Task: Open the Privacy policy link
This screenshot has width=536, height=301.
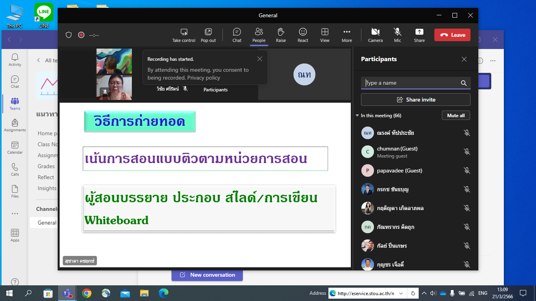Action: 204,78
